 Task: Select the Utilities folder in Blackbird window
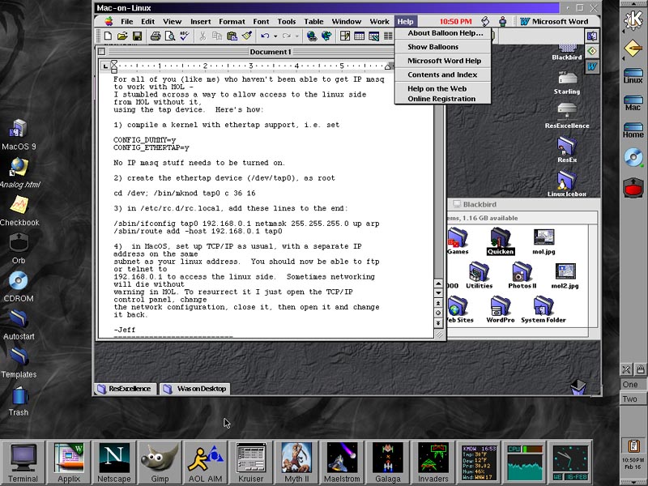click(479, 275)
